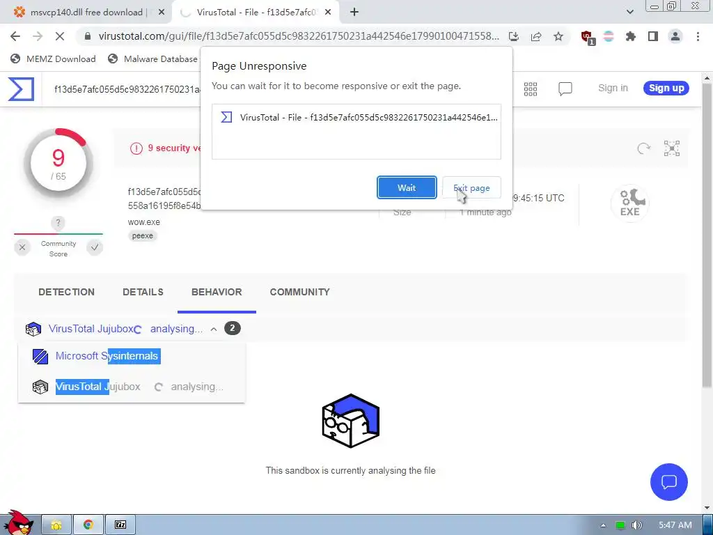Click the Sign up button
Screen dimensions: 713x535
(666, 88)
